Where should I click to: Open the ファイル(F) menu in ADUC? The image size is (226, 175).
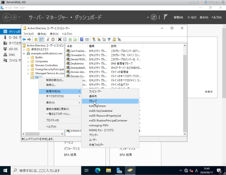[x=29, y=34]
